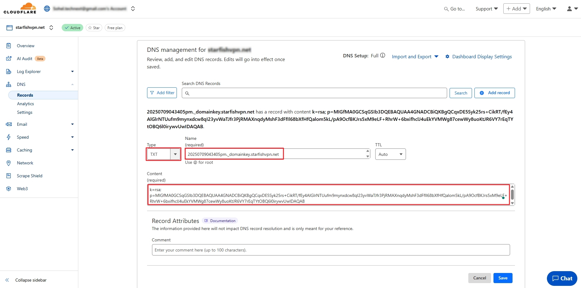Open DNS Settings page
Image resolution: width=581 pixels, height=288 pixels.
pos(25,112)
